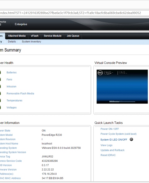Click Reset iDRAC quick task

point(108,155)
